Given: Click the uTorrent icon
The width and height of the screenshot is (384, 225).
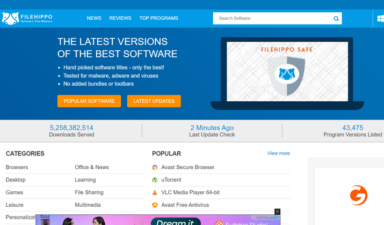Looking at the screenshot, I should pos(155,180).
